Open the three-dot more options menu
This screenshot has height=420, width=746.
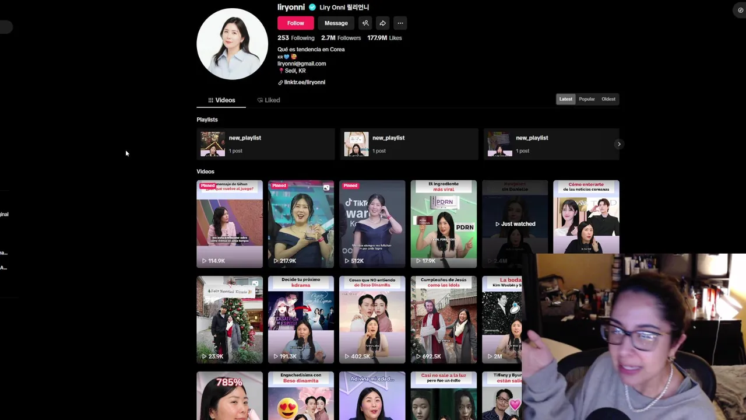(400, 23)
